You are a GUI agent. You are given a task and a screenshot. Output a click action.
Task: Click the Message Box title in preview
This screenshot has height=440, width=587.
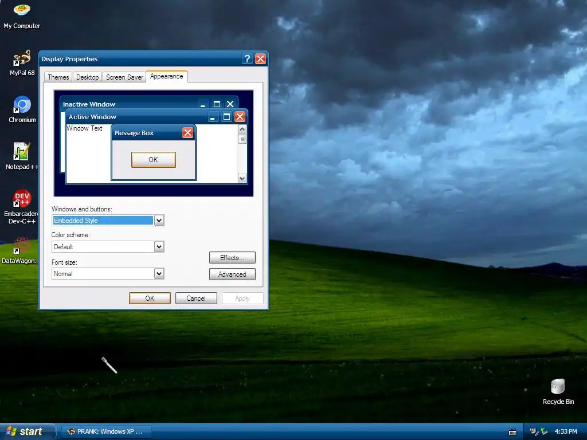pyautogui.click(x=134, y=133)
